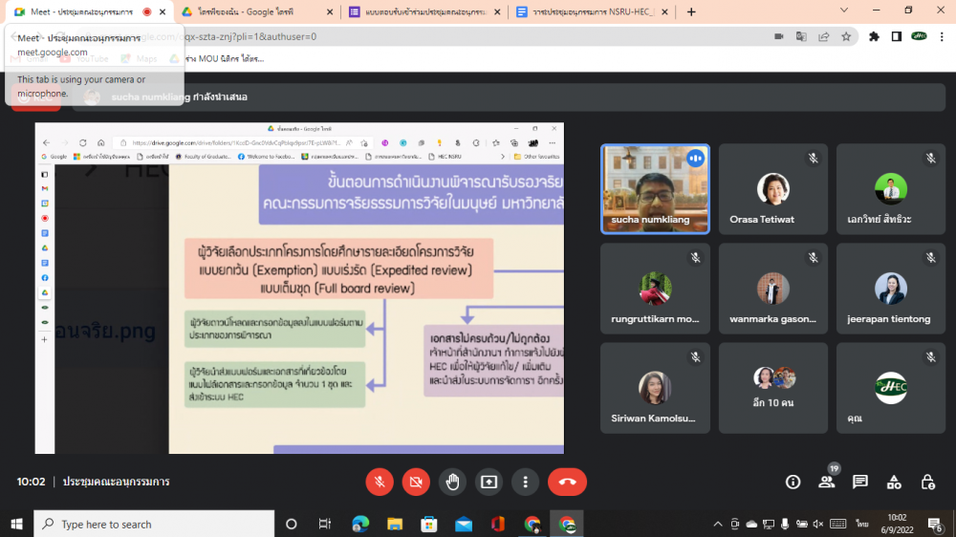Open host controls lock icon
Screen dimensions: 956x537
click(x=927, y=482)
